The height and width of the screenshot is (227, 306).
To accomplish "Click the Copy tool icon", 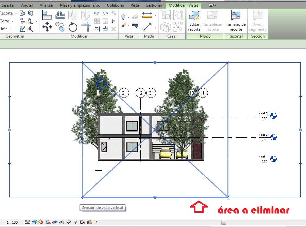I will tap(60, 26).
